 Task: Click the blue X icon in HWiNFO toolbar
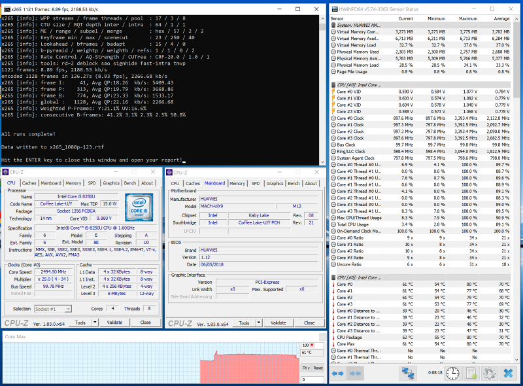509,374
